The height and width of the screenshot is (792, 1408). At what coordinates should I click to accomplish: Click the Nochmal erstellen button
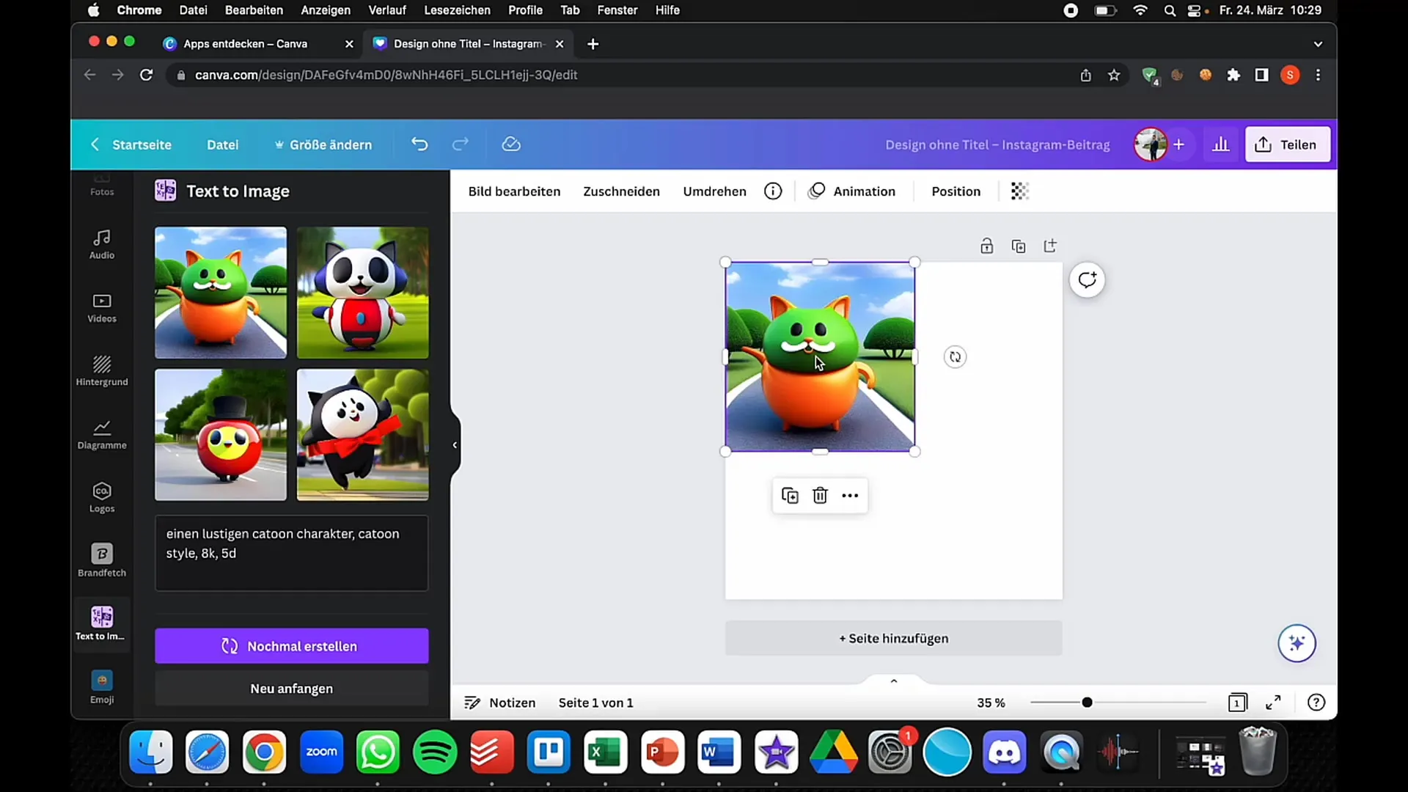tap(291, 646)
